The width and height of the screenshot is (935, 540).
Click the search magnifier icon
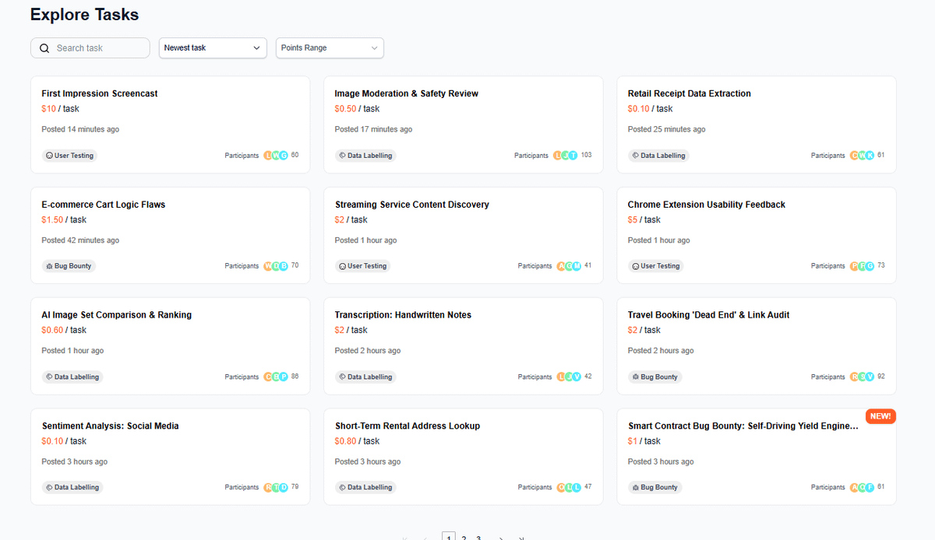pos(44,47)
